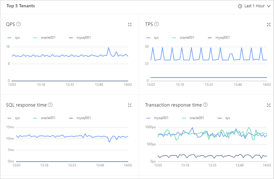Click the Top 5 Tenants heading
This screenshot has height=179, width=274.
coord(21,6)
